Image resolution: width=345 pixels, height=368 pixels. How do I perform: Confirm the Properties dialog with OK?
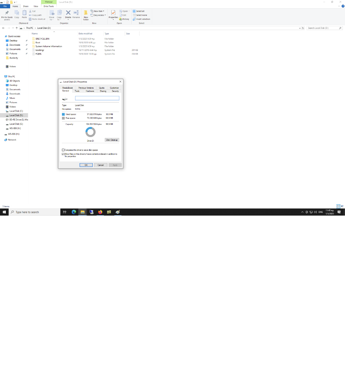click(86, 165)
